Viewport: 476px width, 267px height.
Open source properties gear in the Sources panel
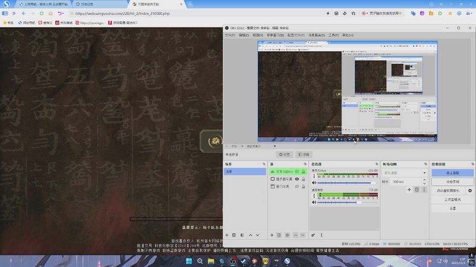(287, 235)
